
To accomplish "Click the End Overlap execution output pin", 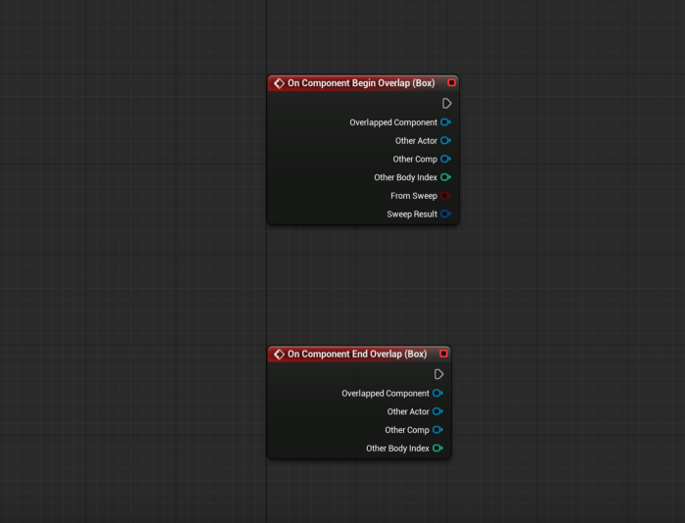I will point(438,374).
